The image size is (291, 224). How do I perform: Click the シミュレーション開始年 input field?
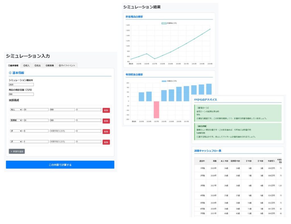point(21,84)
